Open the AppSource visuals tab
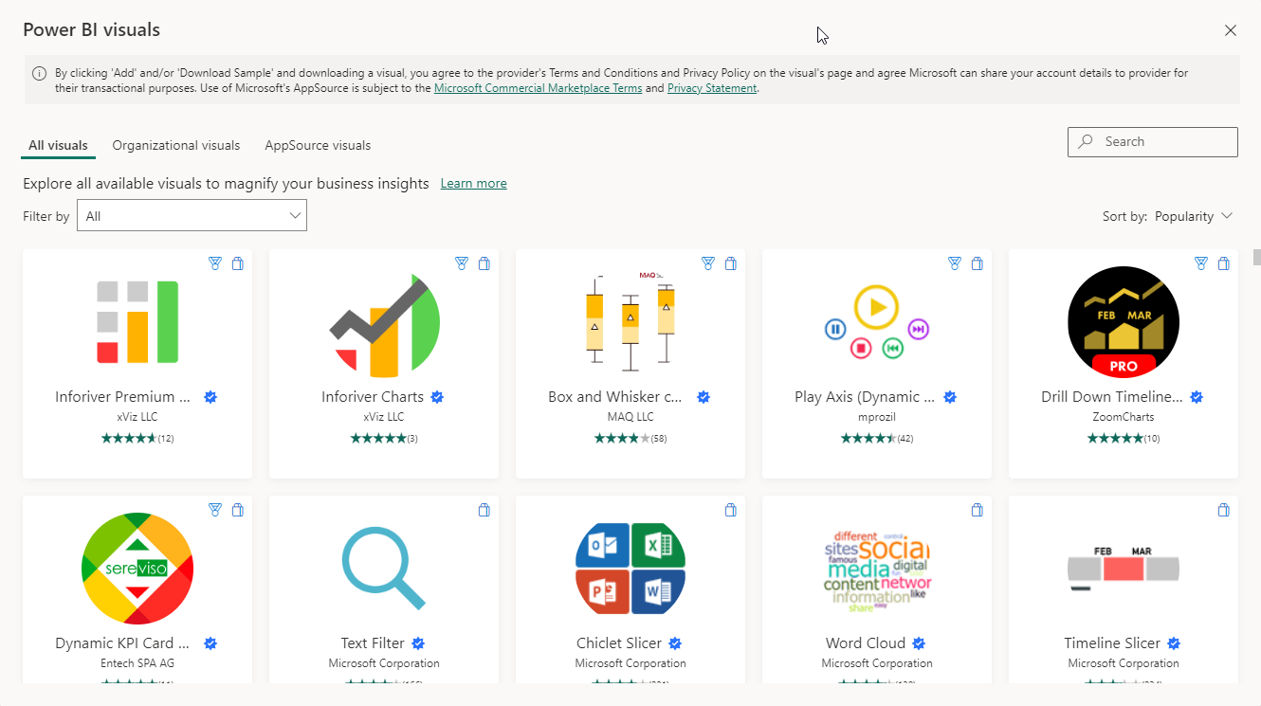The height and width of the screenshot is (706, 1261). coord(317,145)
